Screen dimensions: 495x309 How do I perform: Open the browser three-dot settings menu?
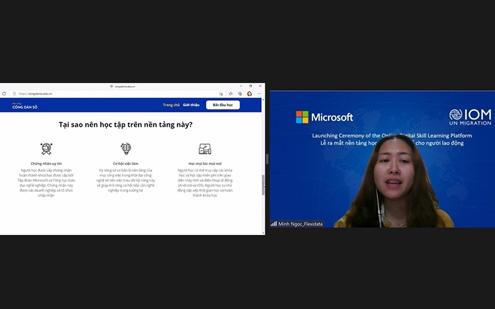click(x=259, y=94)
